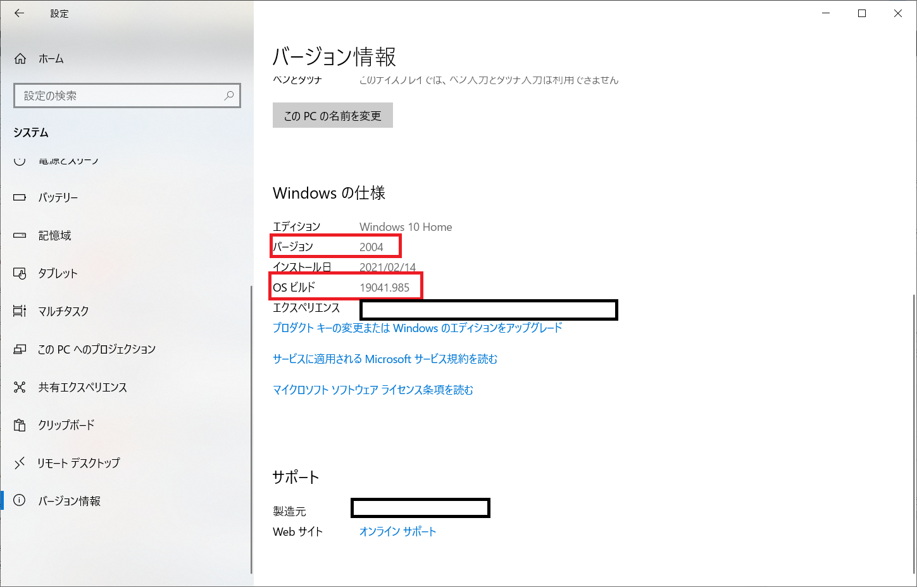Screen dimensions: 917x587
Task: Click the システム section heading
Action: (x=31, y=132)
